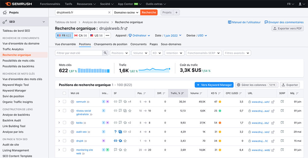Viewport: 308px width, 158px height.
Task: Open the Fonctionnalités SERP dropdown
Action: pos(204,53)
